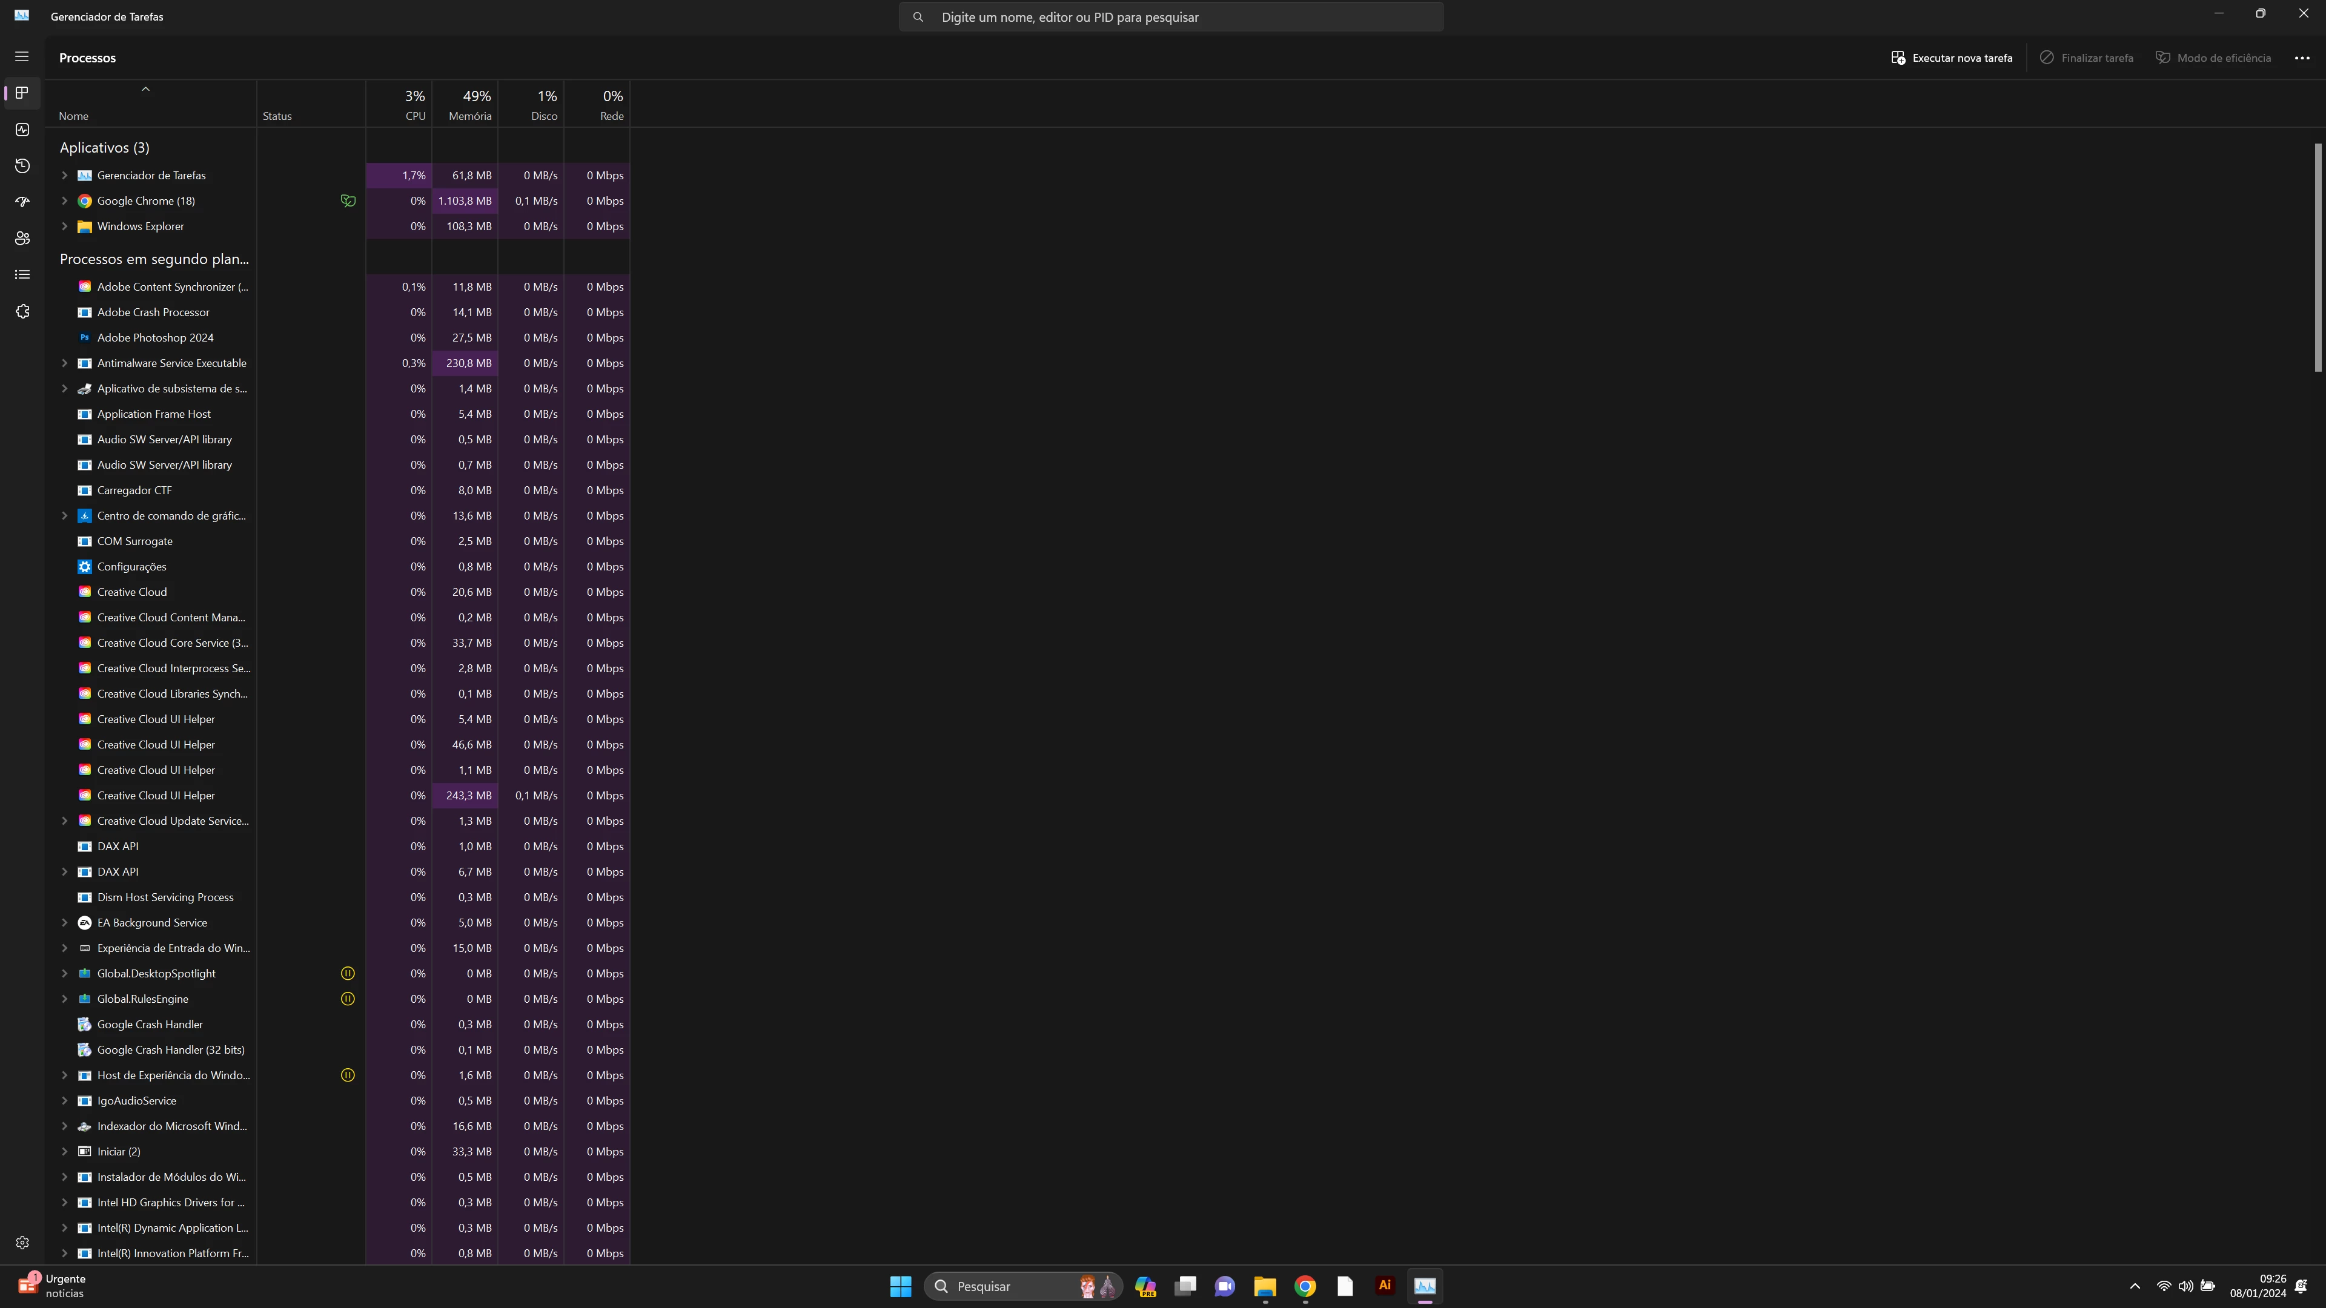Open the Startup apps sidebar icon
This screenshot has width=2326, height=1308.
tap(22, 202)
